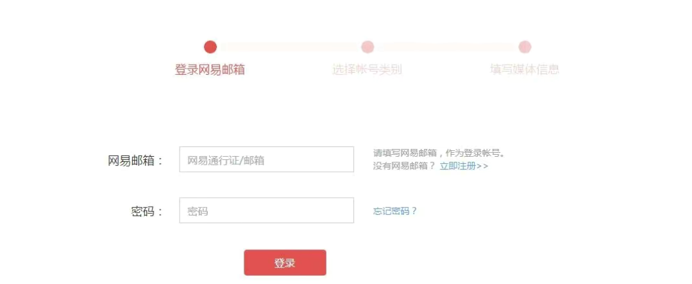Click progress bar between steps one and two
Screen dimensions: 692x284
(289, 47)
